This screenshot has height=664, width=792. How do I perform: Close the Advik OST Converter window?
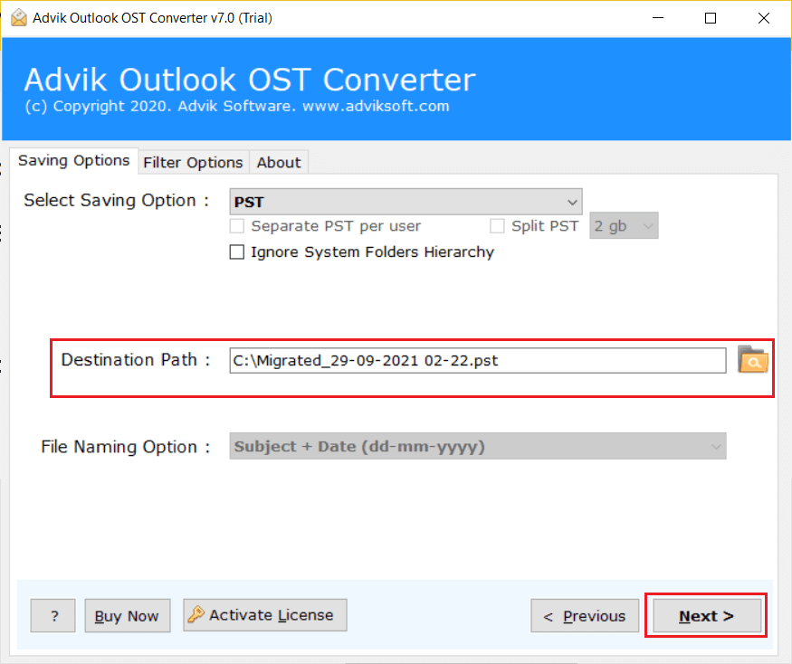click(x=764, y=18)
